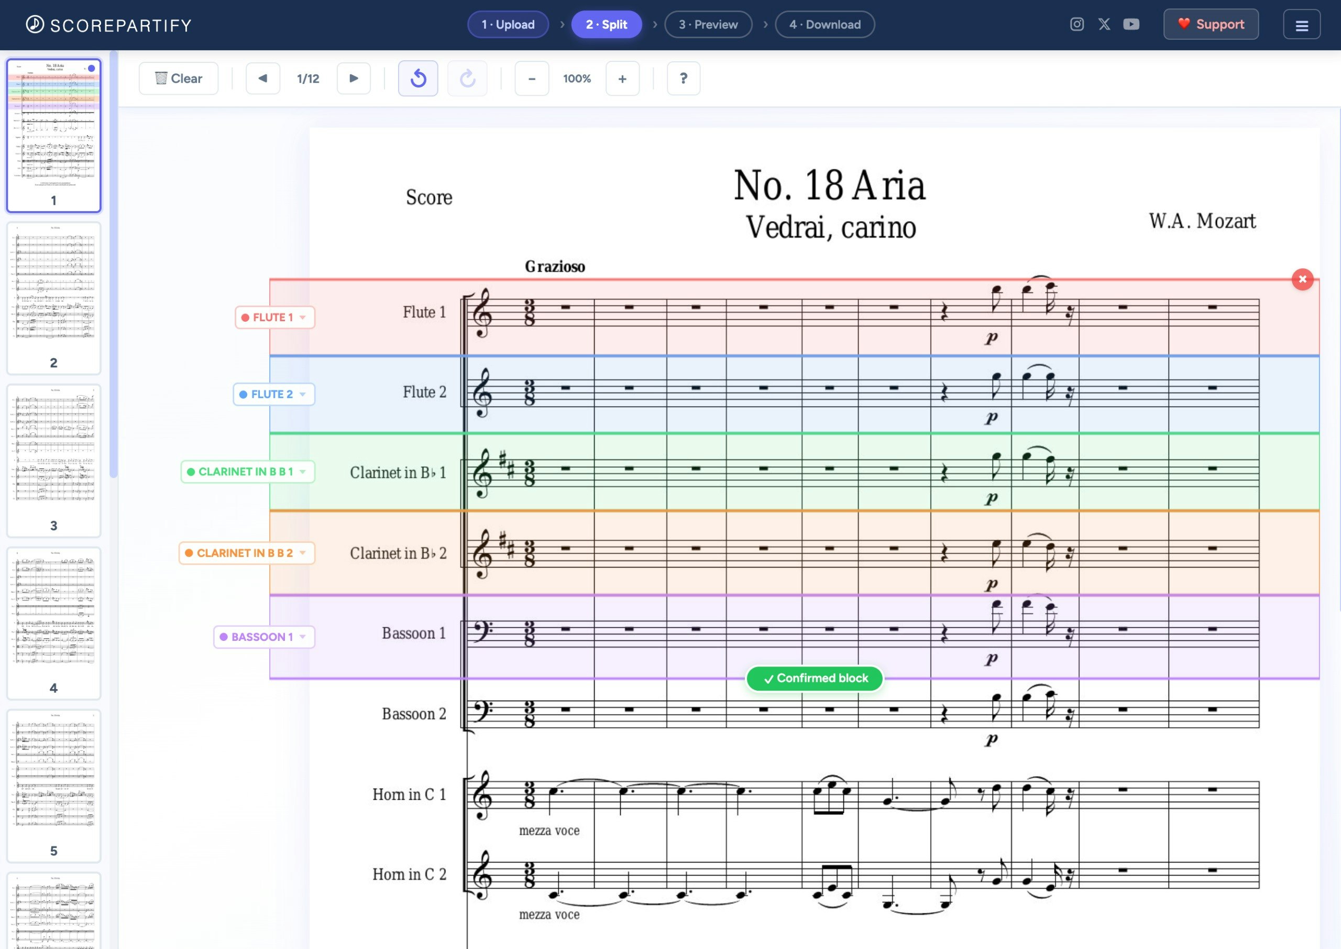Zoom in on the score page
This screenshot has height=949, width=1341.
(x=621, y=78)
